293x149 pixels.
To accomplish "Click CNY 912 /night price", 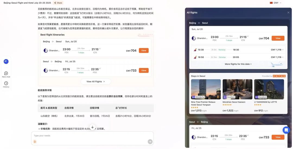I will pos(261,111).
